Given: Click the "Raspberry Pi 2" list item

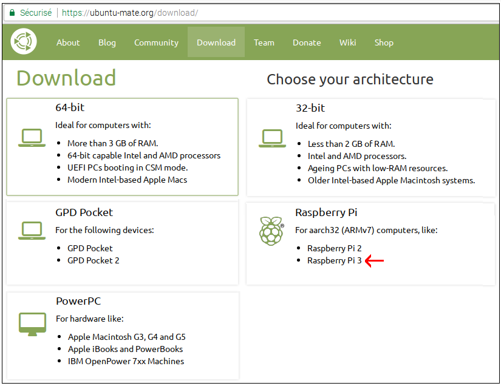Looking at the screenshot, I should 334,248.
